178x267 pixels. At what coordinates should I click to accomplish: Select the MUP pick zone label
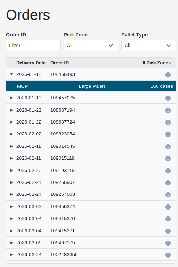tap(22, 86)
